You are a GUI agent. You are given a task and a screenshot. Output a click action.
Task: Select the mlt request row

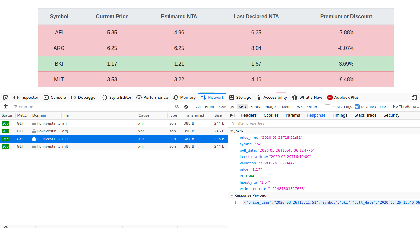click(x=96, y=146)
